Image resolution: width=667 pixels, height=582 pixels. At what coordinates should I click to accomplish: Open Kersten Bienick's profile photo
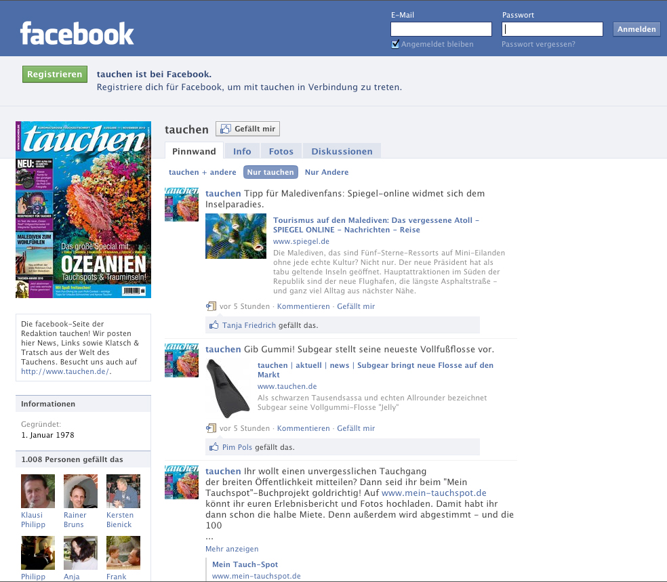click(123, 491)
